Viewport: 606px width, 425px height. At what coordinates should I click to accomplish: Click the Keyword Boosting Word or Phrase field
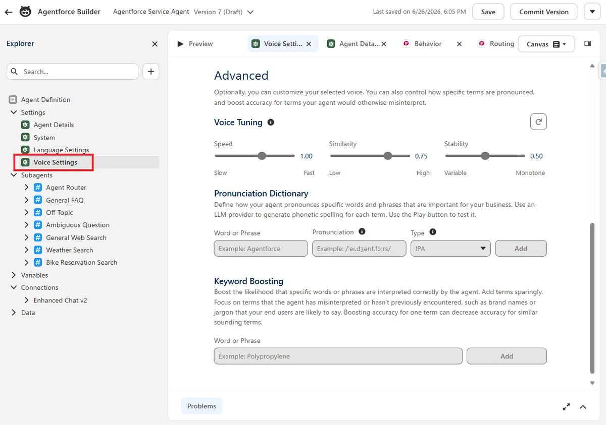(338, 356)
